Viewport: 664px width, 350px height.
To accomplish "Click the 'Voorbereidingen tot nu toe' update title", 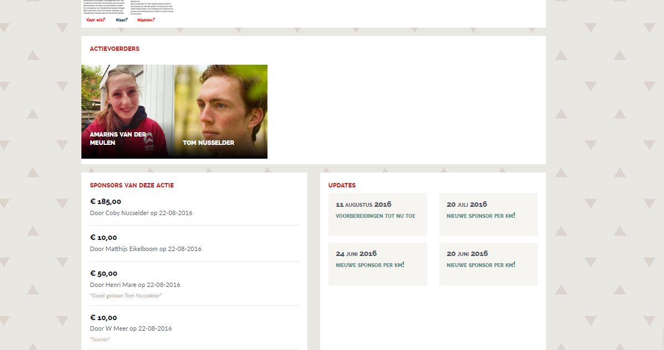I will point(375,216).
